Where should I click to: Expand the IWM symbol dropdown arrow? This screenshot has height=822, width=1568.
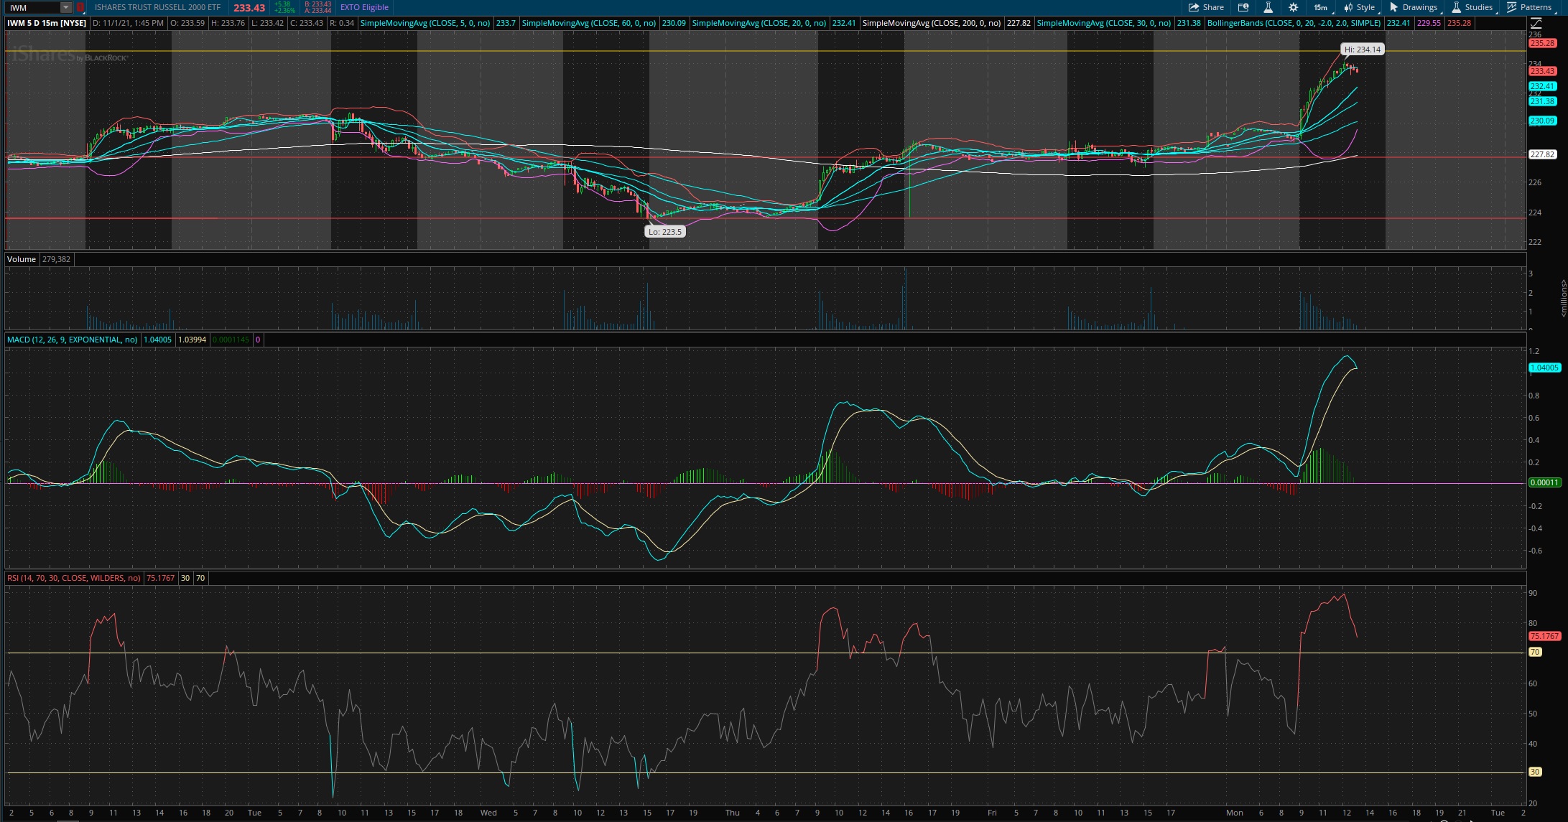pos(65,7)
